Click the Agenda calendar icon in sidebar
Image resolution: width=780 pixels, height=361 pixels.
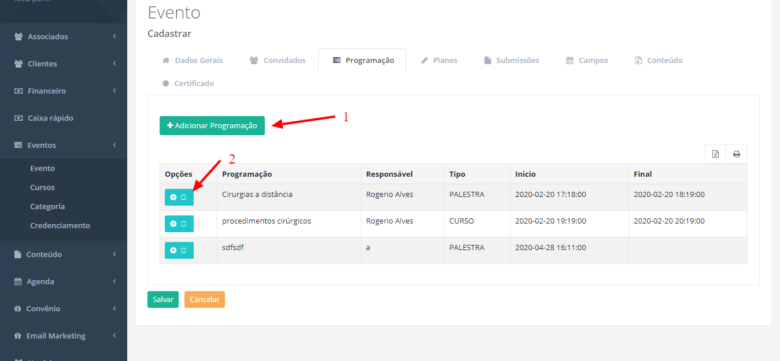pos(17,281)
